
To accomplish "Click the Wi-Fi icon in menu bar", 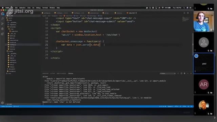I will [x=163, y=8].
